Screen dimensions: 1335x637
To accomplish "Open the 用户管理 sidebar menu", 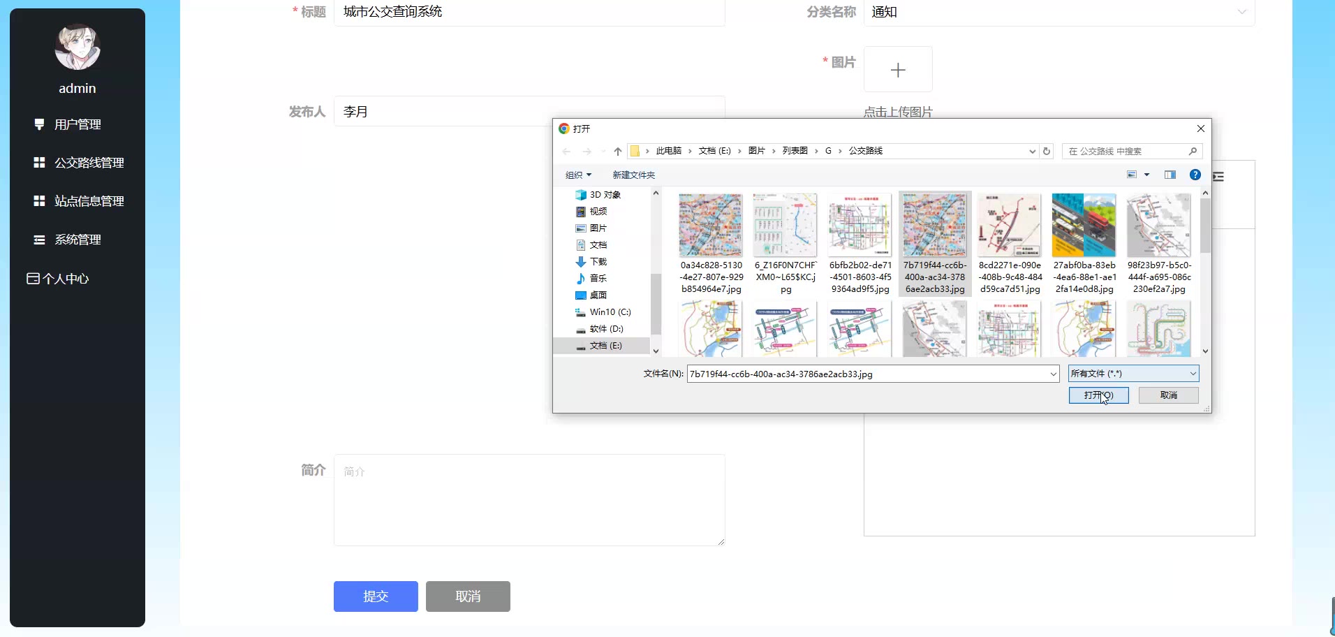I will coord(78,124).
